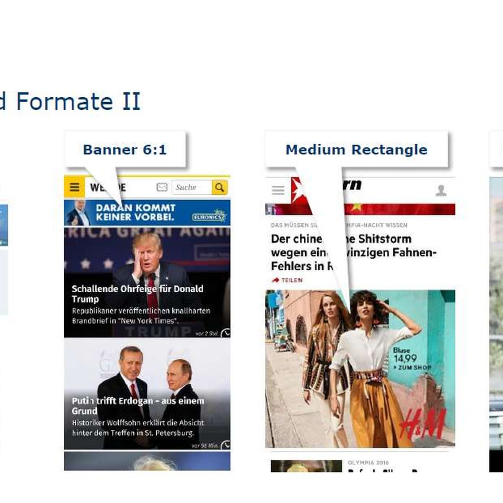This screenshot has width=503, height=503.
Task: Click the 'Medium Rectangle' callout label
Action: 357,150
